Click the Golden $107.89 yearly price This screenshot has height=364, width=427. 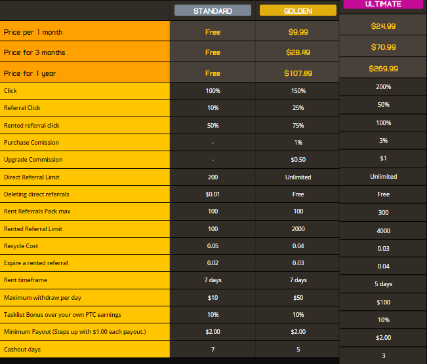pyautogui.click(x=298, y=73)
